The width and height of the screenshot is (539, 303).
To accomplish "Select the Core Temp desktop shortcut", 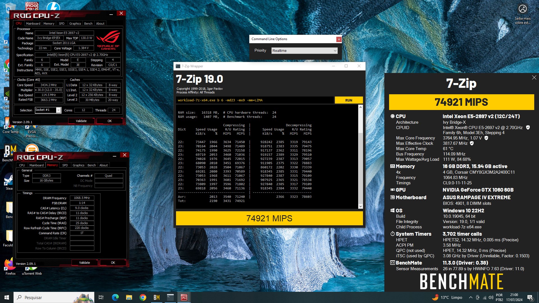I will point(10,126).
